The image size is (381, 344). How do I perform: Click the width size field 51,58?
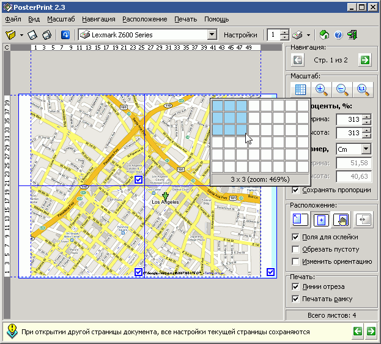tap(354, 163)
